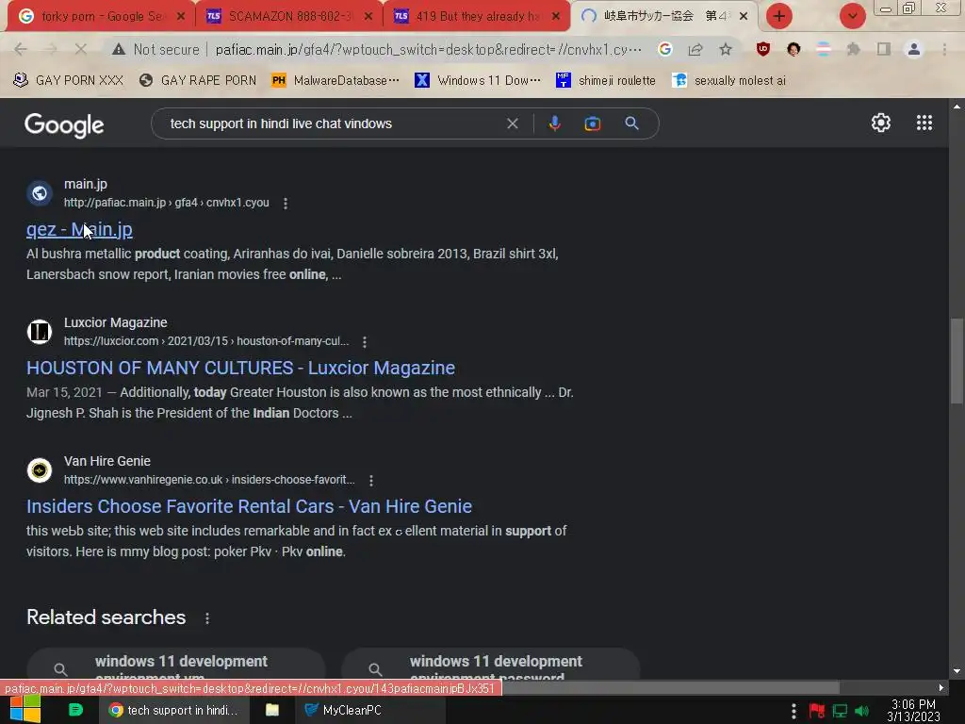This screenshot has height=724, width=965.
Task: Open the gez - Main.jp result link
Action: coord(79,230)
